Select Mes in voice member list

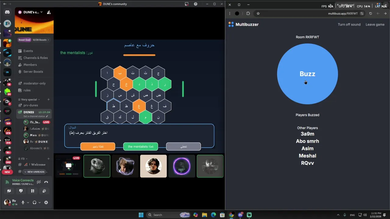tap(37, 135)
